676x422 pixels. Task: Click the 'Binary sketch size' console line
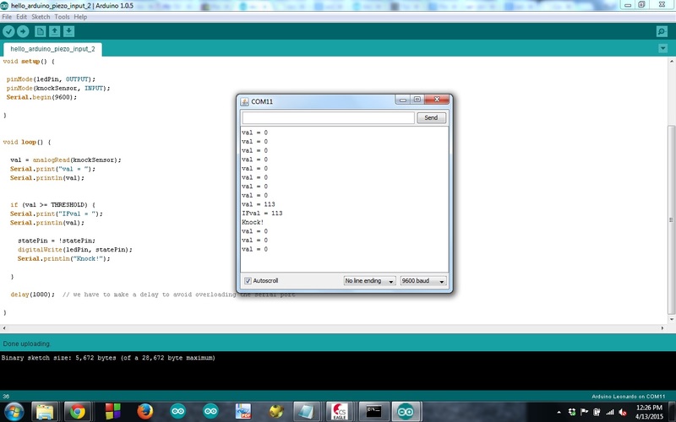pos(108,358)
